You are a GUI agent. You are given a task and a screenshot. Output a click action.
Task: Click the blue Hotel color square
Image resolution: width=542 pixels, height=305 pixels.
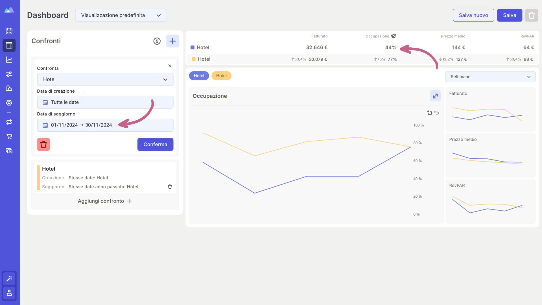tap(193, 47)
